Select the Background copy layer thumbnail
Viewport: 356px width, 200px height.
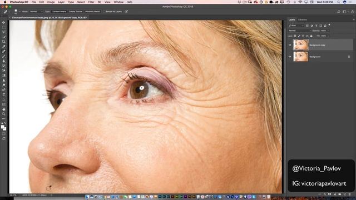(x=300, y=44)
